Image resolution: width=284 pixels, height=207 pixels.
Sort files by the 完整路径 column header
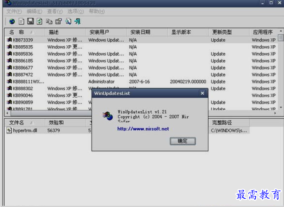click(x=229, y=123)
